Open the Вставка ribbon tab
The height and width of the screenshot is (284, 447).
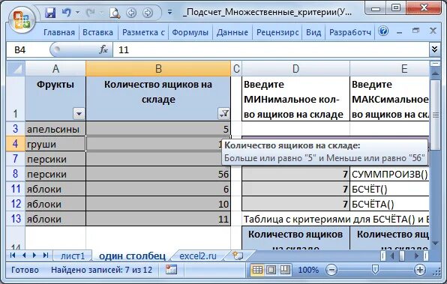pos(97,32)
